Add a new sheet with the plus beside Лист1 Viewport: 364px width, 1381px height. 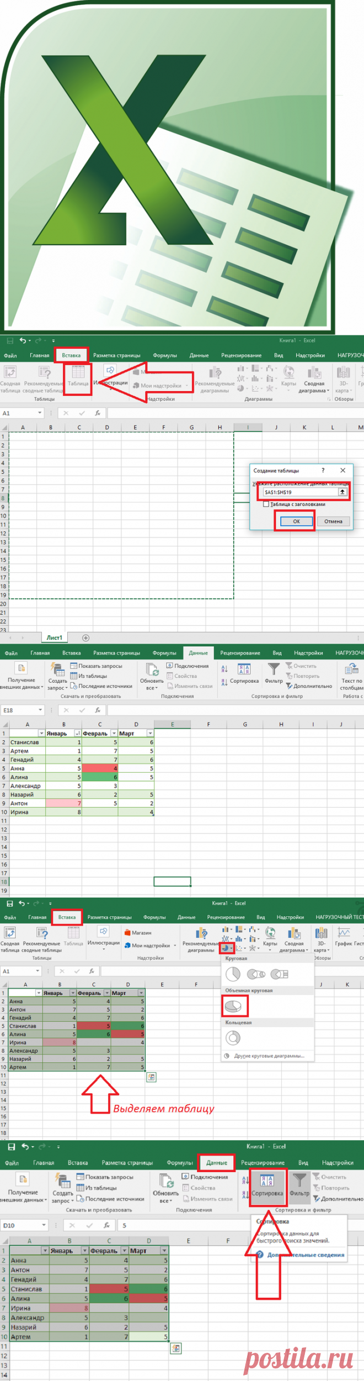[x=85, y=638]
